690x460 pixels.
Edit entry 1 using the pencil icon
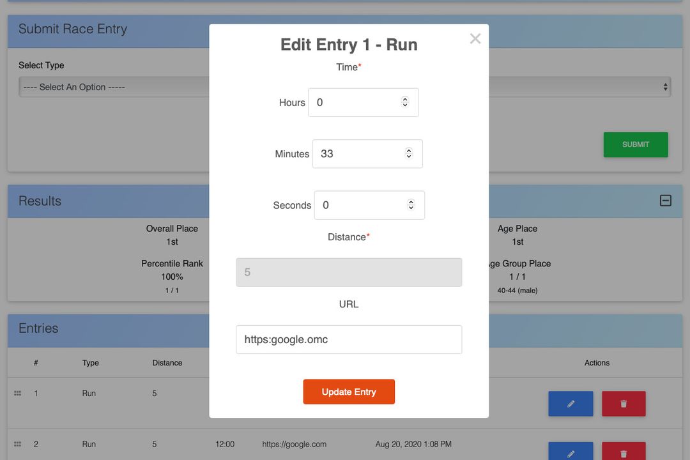570,404
